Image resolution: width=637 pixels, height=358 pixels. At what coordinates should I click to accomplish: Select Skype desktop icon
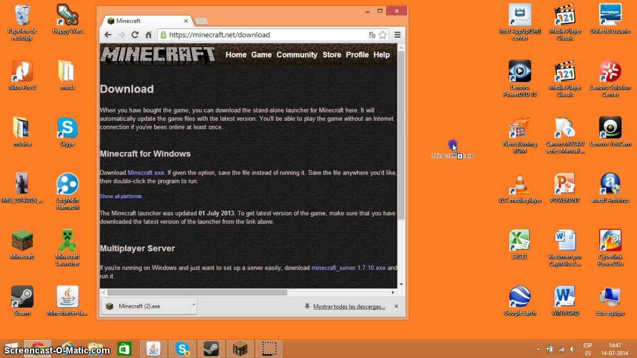(x=68, y=132)
